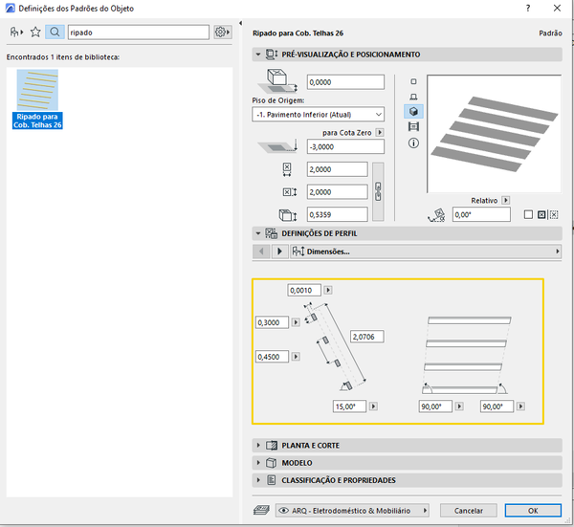Screen dimensions: 574x527
Task: Select the 3D view preview icon
Action: coord(413,112)
